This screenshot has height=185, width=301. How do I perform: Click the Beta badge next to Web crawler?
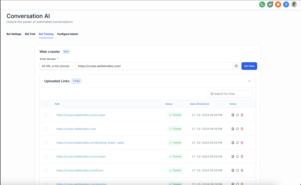point(66,52)
